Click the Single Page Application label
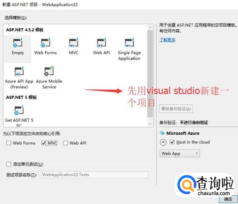The width and height of the screenshot is (238, 204). click(x=129, y=56)
